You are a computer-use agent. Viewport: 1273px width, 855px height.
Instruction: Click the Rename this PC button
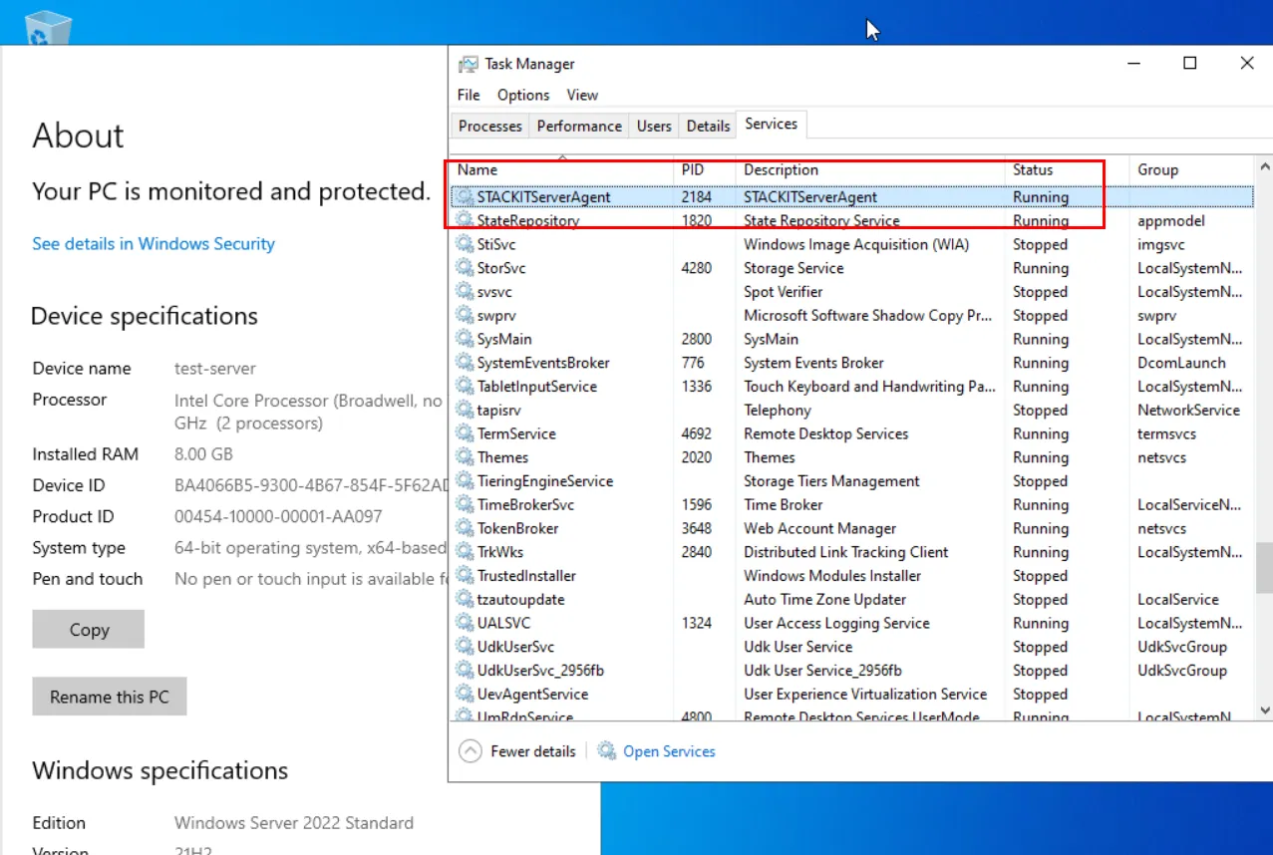109,696
